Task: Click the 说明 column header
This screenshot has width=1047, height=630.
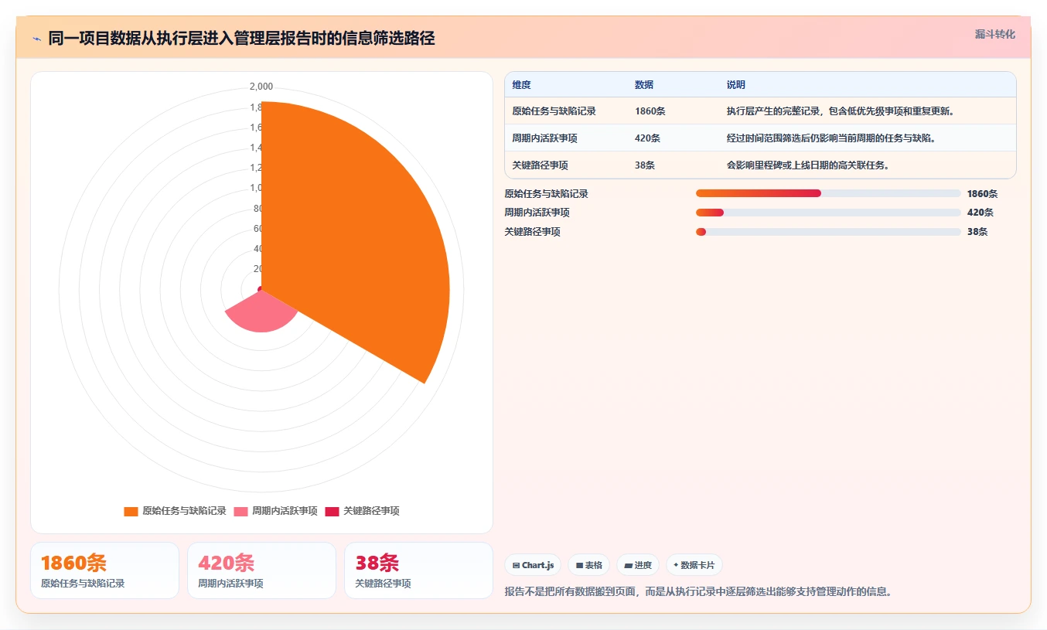Action: coord(735,85)
